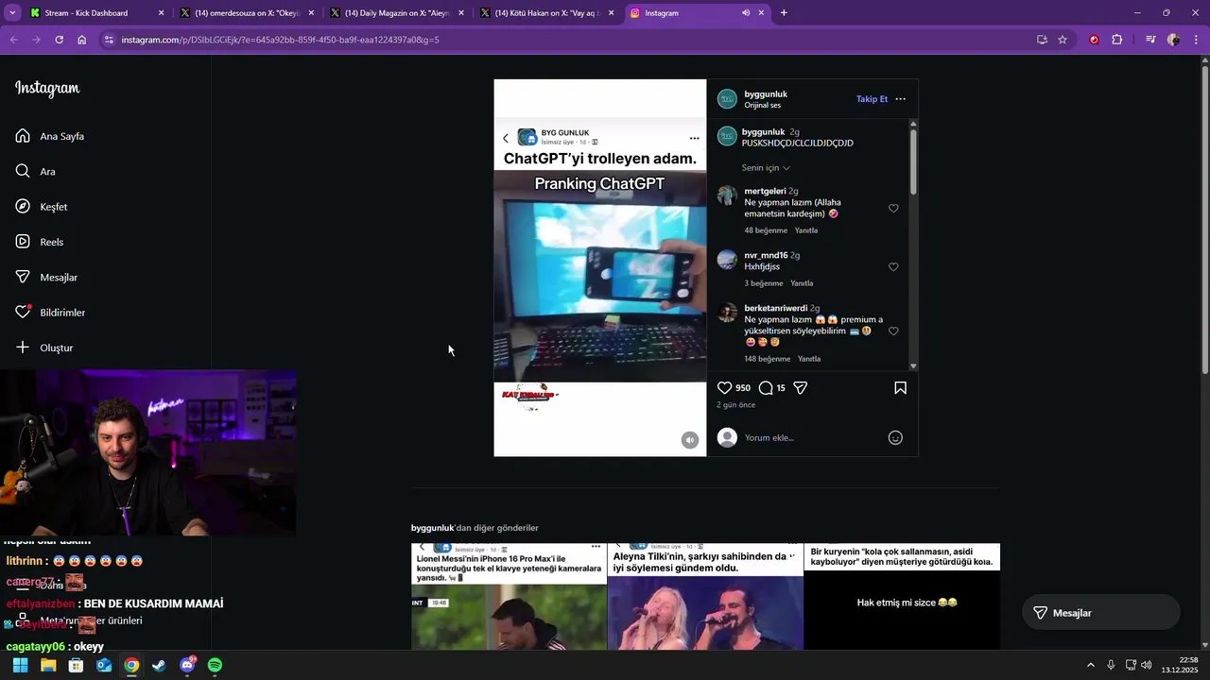Screen dimensions: 1210x680
Task: Follow byggunluk with Takip Et
Action: coord(872,99)
